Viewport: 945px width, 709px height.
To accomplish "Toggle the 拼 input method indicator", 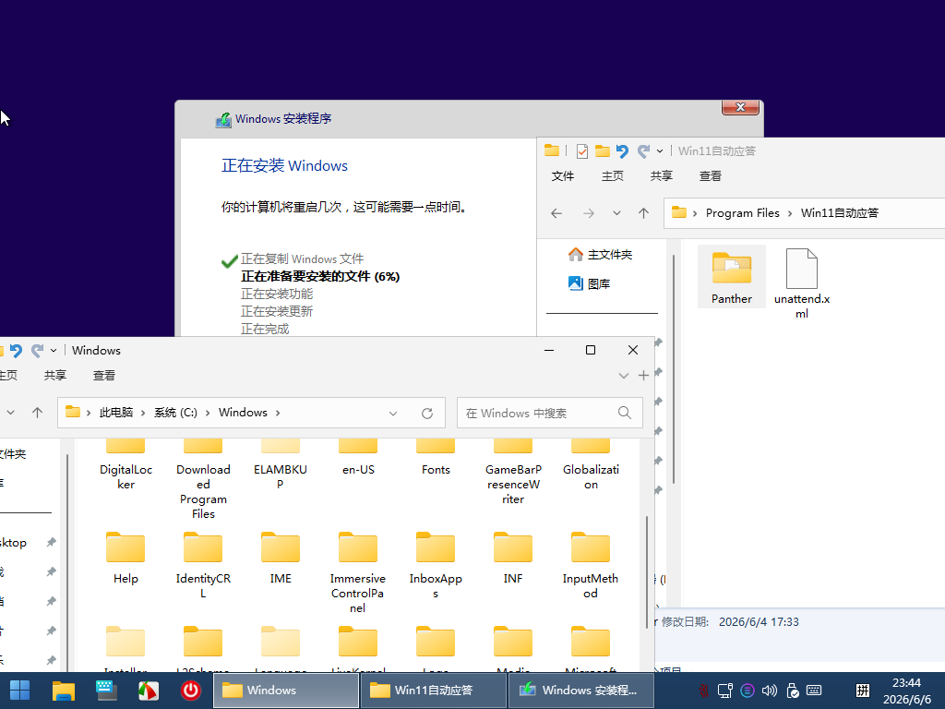I will [863, 691].
